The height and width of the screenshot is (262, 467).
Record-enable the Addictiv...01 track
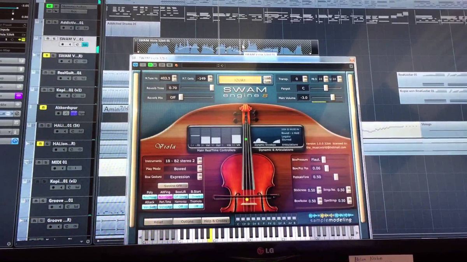[63, 28]
